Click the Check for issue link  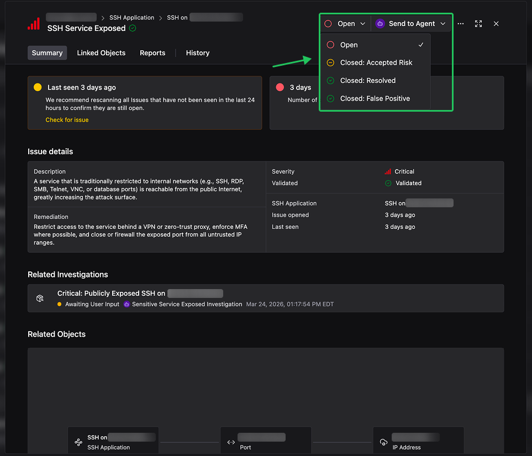pyautogui.click(x=67, y=119)
